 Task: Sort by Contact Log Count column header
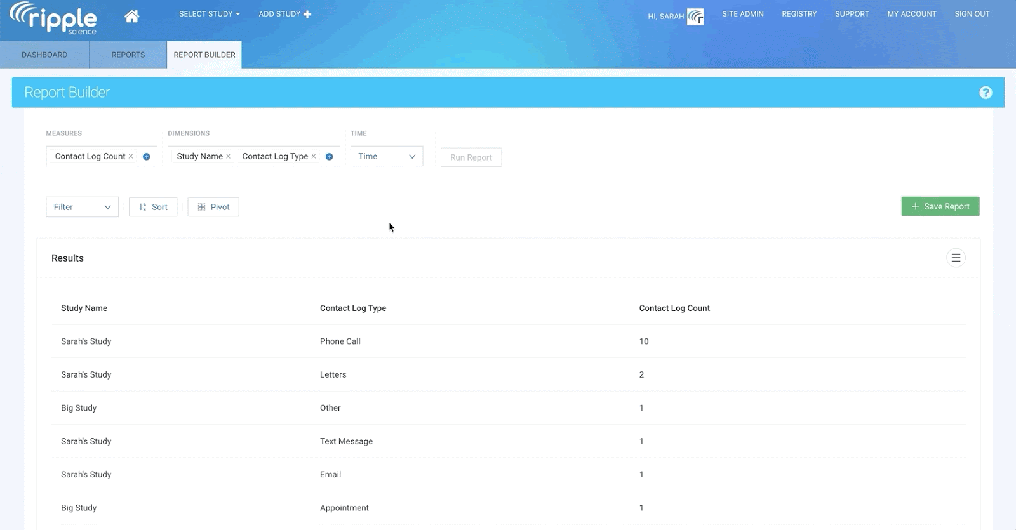[x=674, y=308]
